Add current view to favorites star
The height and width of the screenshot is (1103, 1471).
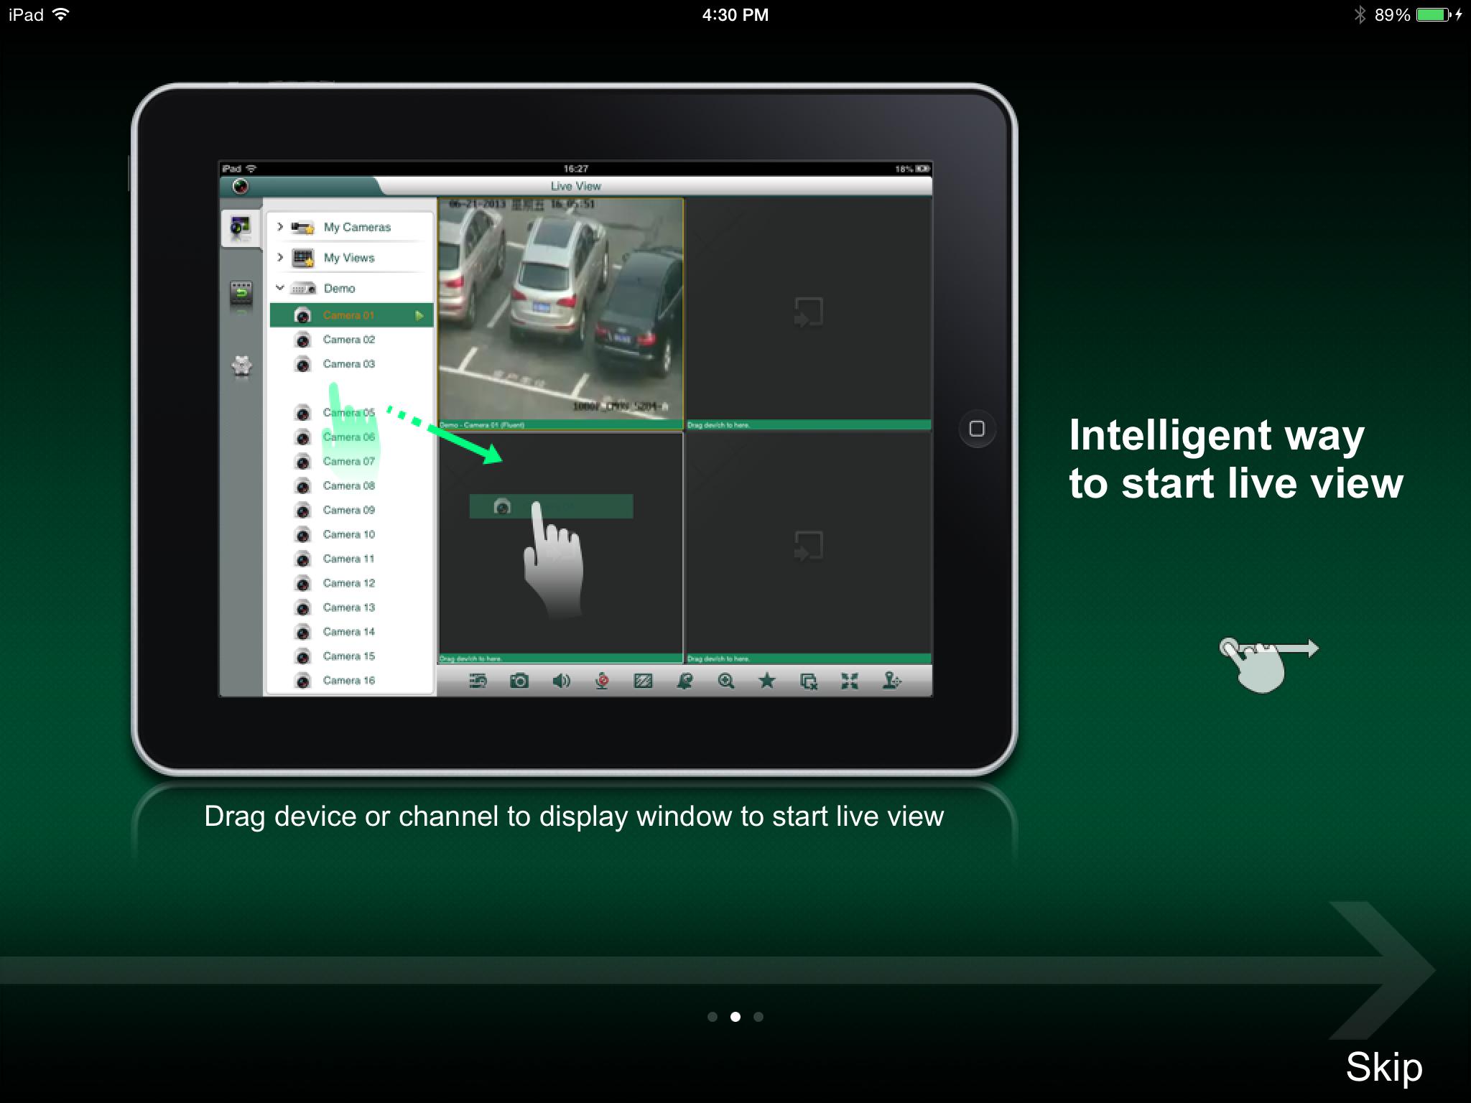(x=767, y=682)
